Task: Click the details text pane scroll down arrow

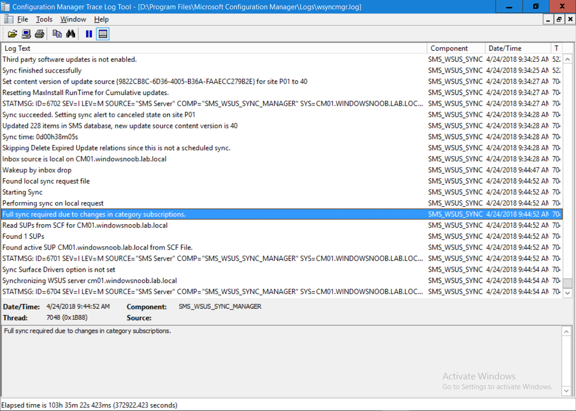Action: pos(566,391)
